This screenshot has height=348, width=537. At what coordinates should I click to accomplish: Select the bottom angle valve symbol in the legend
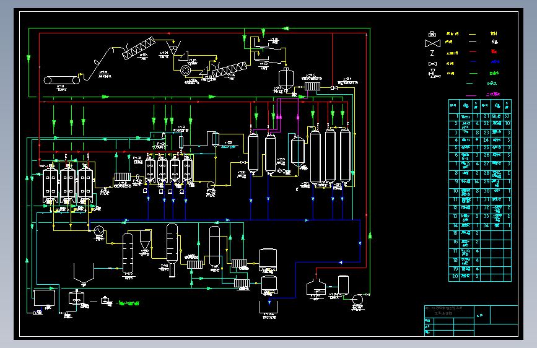(x=434, y=73)
